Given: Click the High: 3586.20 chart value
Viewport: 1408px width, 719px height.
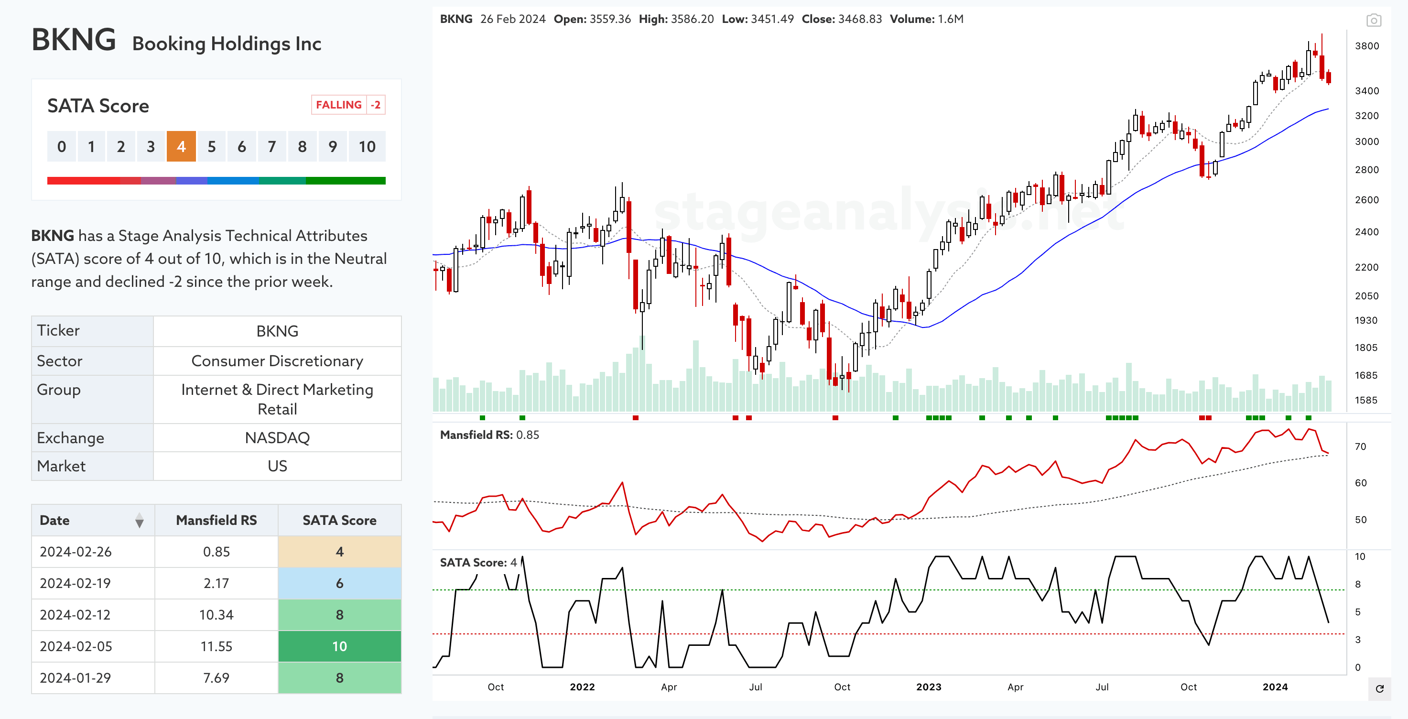Looking at the screenshot, I should (676, 19).
